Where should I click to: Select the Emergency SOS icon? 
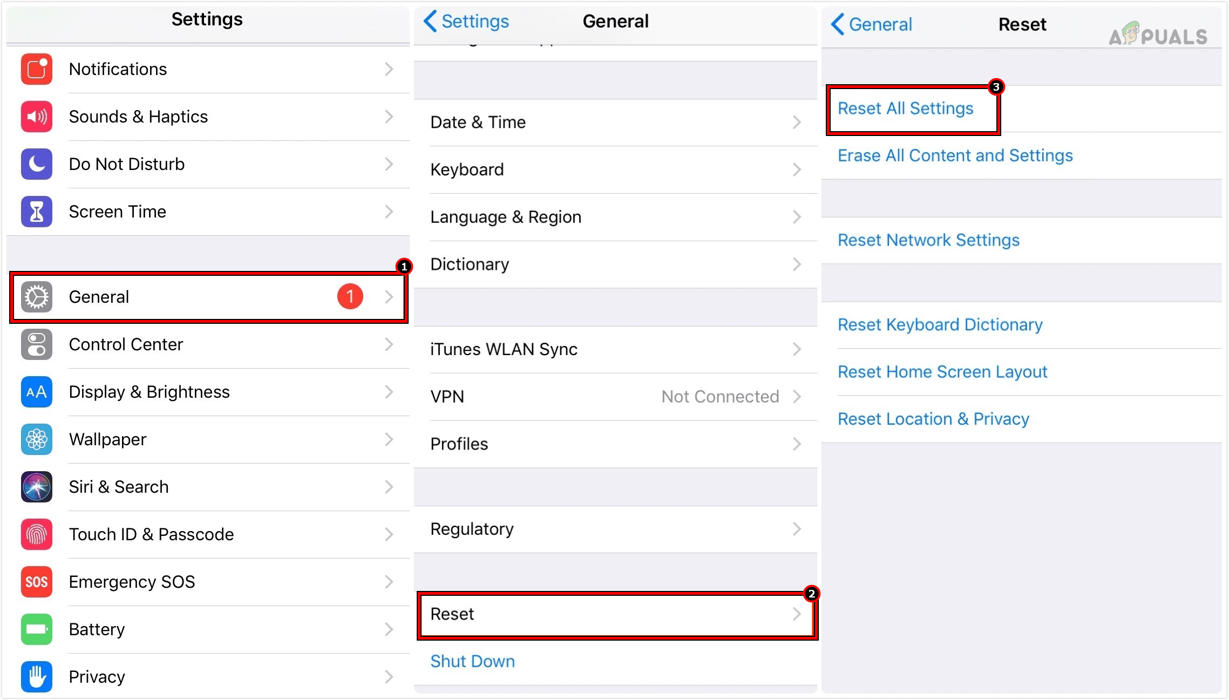36,582
